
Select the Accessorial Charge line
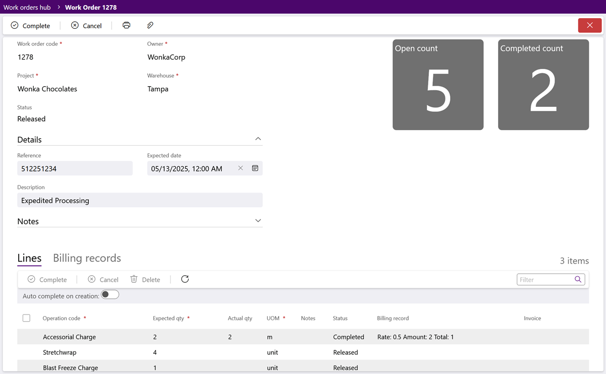303,337
